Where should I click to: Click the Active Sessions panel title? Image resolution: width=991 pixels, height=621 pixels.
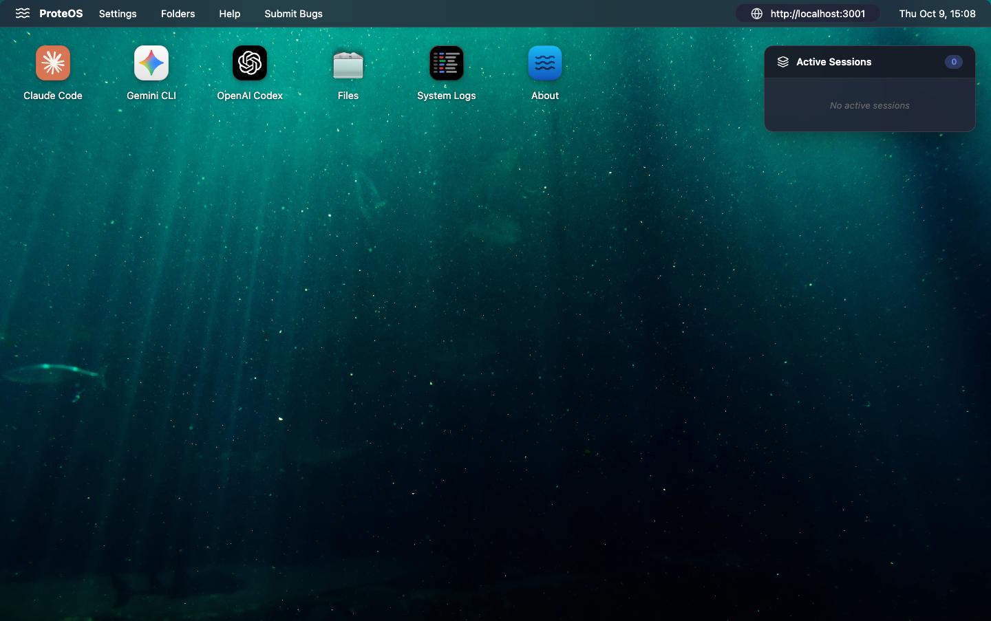click(x=834, y=62)
